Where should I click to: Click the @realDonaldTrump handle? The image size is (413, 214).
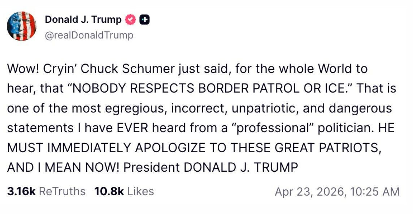pos(89,35)
